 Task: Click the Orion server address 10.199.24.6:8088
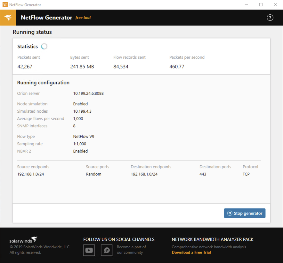pos(88,94)
